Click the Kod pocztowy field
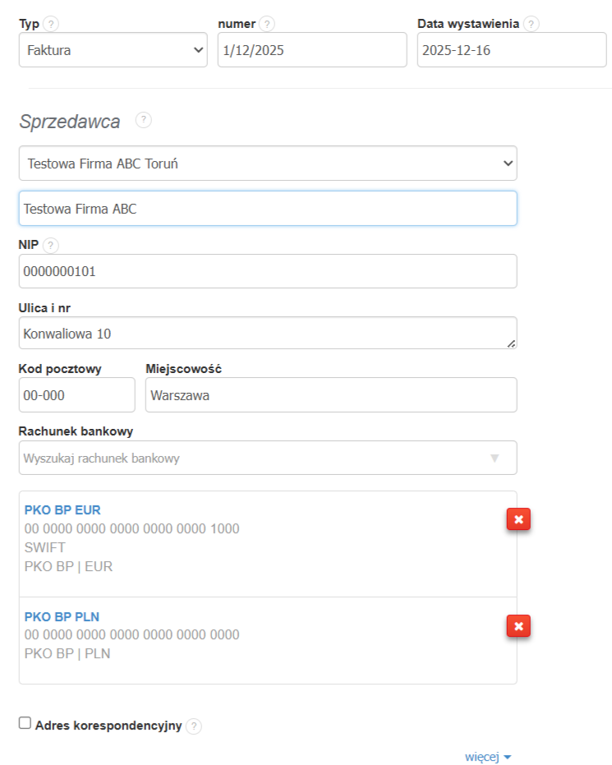Image resolution: width=612 pixels, height=765 pixels. point(76,395)
